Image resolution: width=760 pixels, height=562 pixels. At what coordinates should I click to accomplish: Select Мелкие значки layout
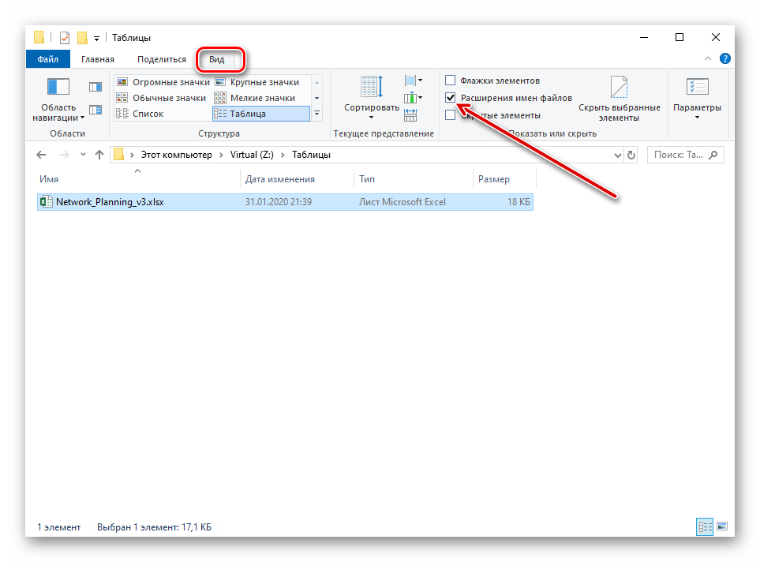tap(255, 98)
